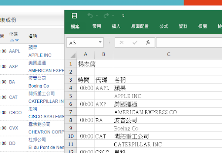
Task: Open AAPL code link in web page
Action: [x=14, y=51]
